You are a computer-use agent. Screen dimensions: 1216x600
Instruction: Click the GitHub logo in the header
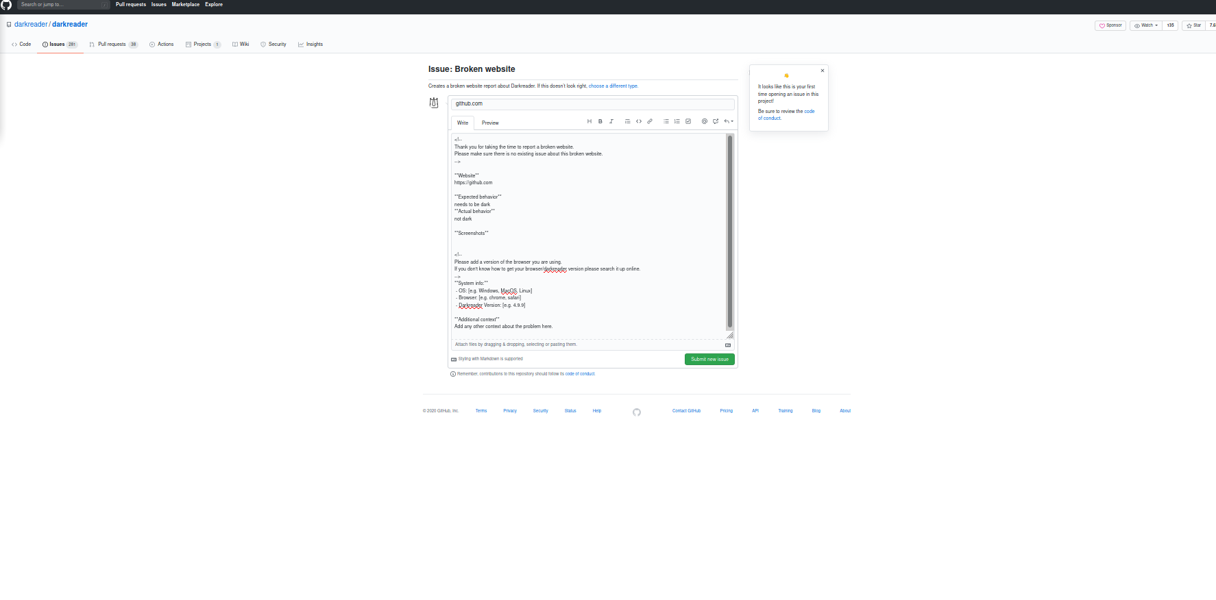point(5,5)
